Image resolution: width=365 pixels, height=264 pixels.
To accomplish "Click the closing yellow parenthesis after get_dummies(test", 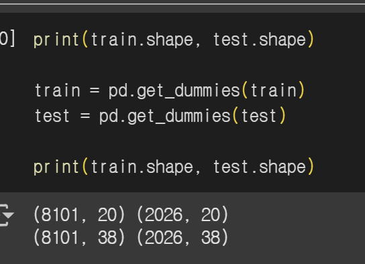I will (282, 115).
